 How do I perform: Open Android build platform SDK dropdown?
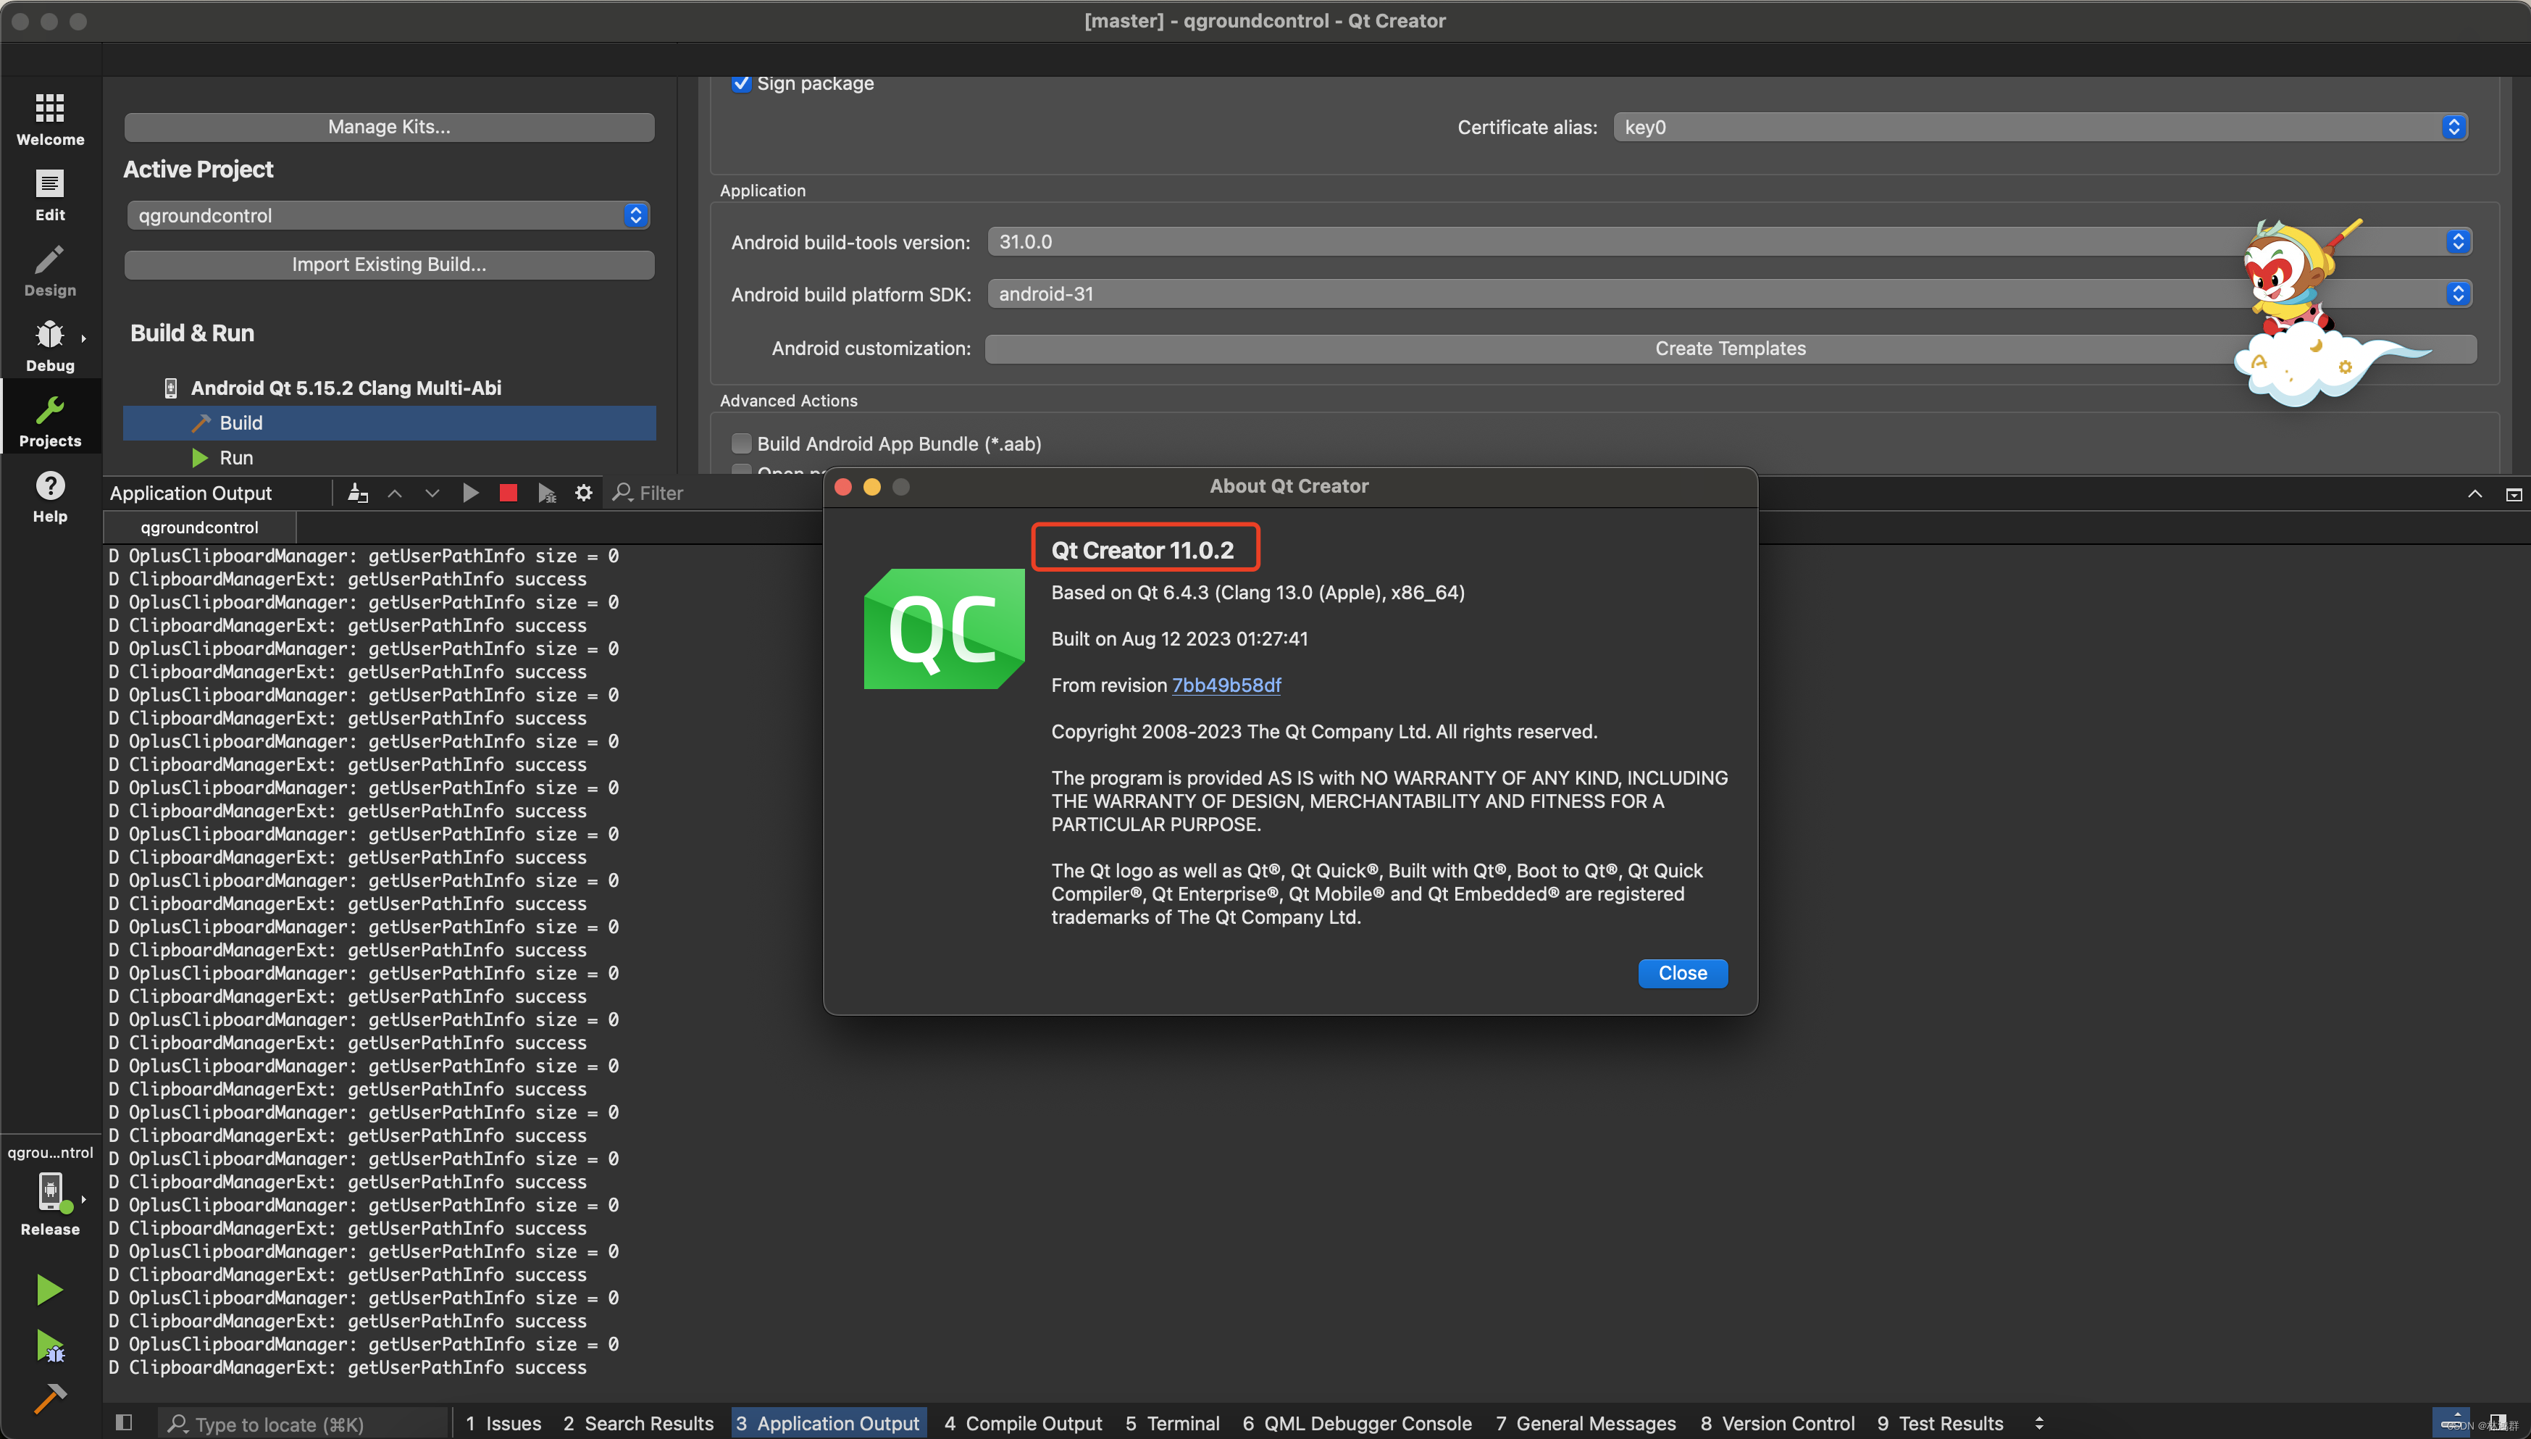(1729, 293)
